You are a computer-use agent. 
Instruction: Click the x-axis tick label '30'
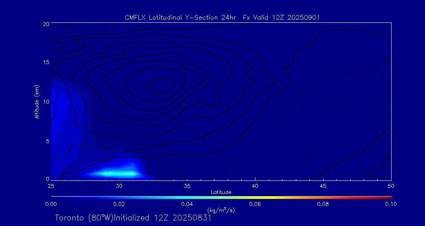(119, 186)
